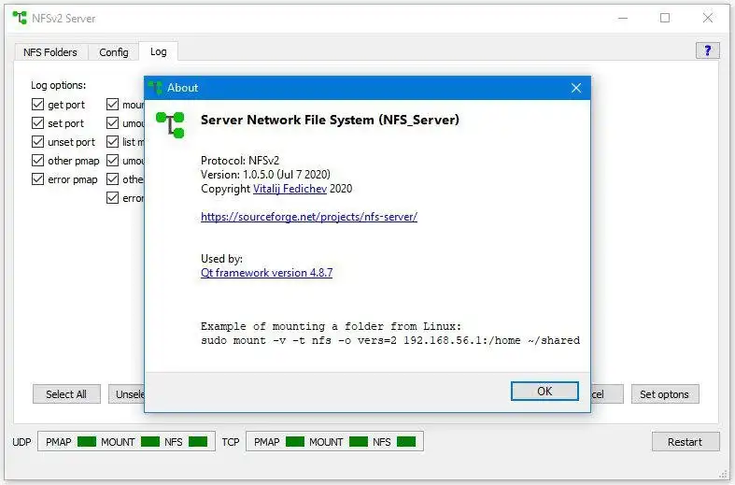Viewport: 735px width, 485px height.
Task: Click the TCP MOUNT green status indicator
Action: click(x=359, y=442)
